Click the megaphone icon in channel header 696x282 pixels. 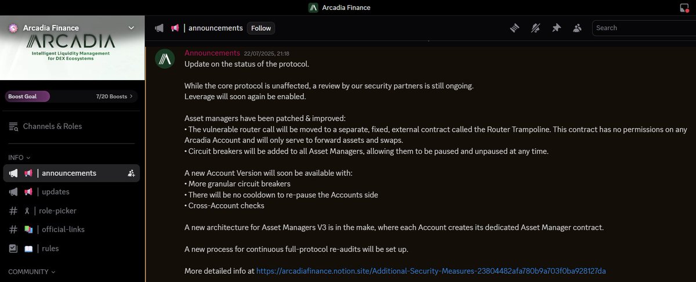[159, 28]
